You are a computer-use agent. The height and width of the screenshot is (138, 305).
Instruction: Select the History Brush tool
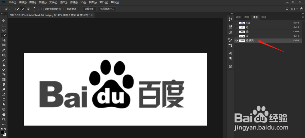(4, 70)
